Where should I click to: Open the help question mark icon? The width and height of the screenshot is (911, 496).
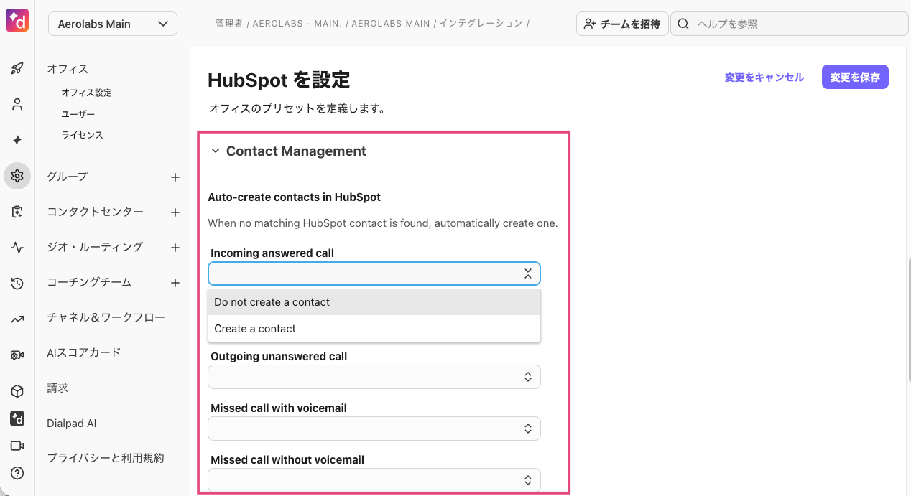pyautogui.click(x=17, y=473)
